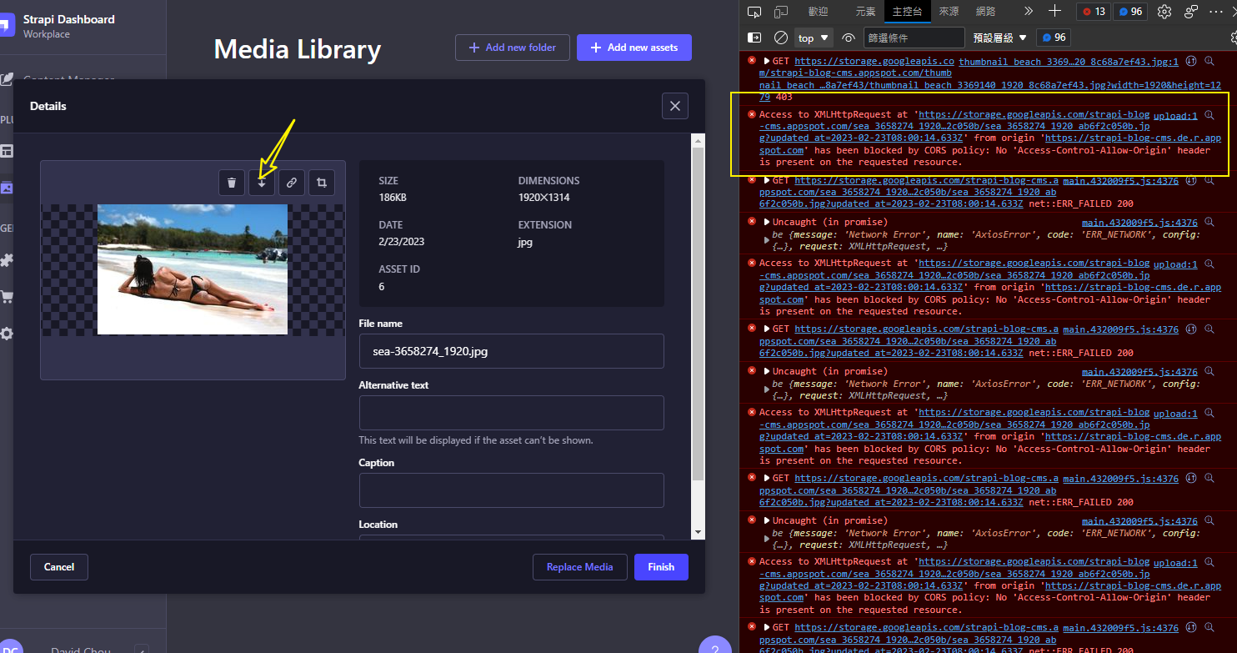
Task: Open the network request icon on the first GET error
Action: click(x=1191, y=61)
